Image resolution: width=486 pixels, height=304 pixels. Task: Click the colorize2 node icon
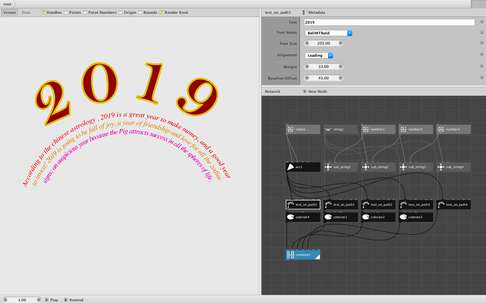point(366,217)
